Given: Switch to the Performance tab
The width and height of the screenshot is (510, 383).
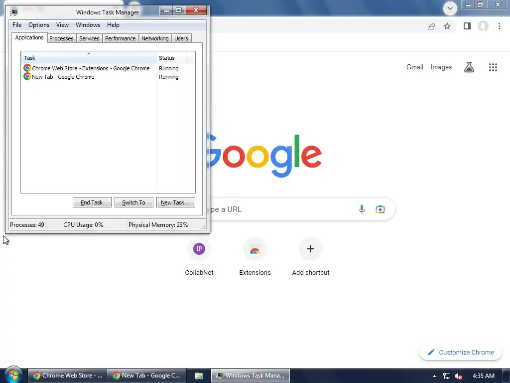Looking at the screenshot, I should pos(121,38).
